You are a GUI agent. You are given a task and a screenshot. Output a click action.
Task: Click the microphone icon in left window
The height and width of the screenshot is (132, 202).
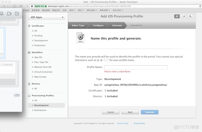(2, 14)
